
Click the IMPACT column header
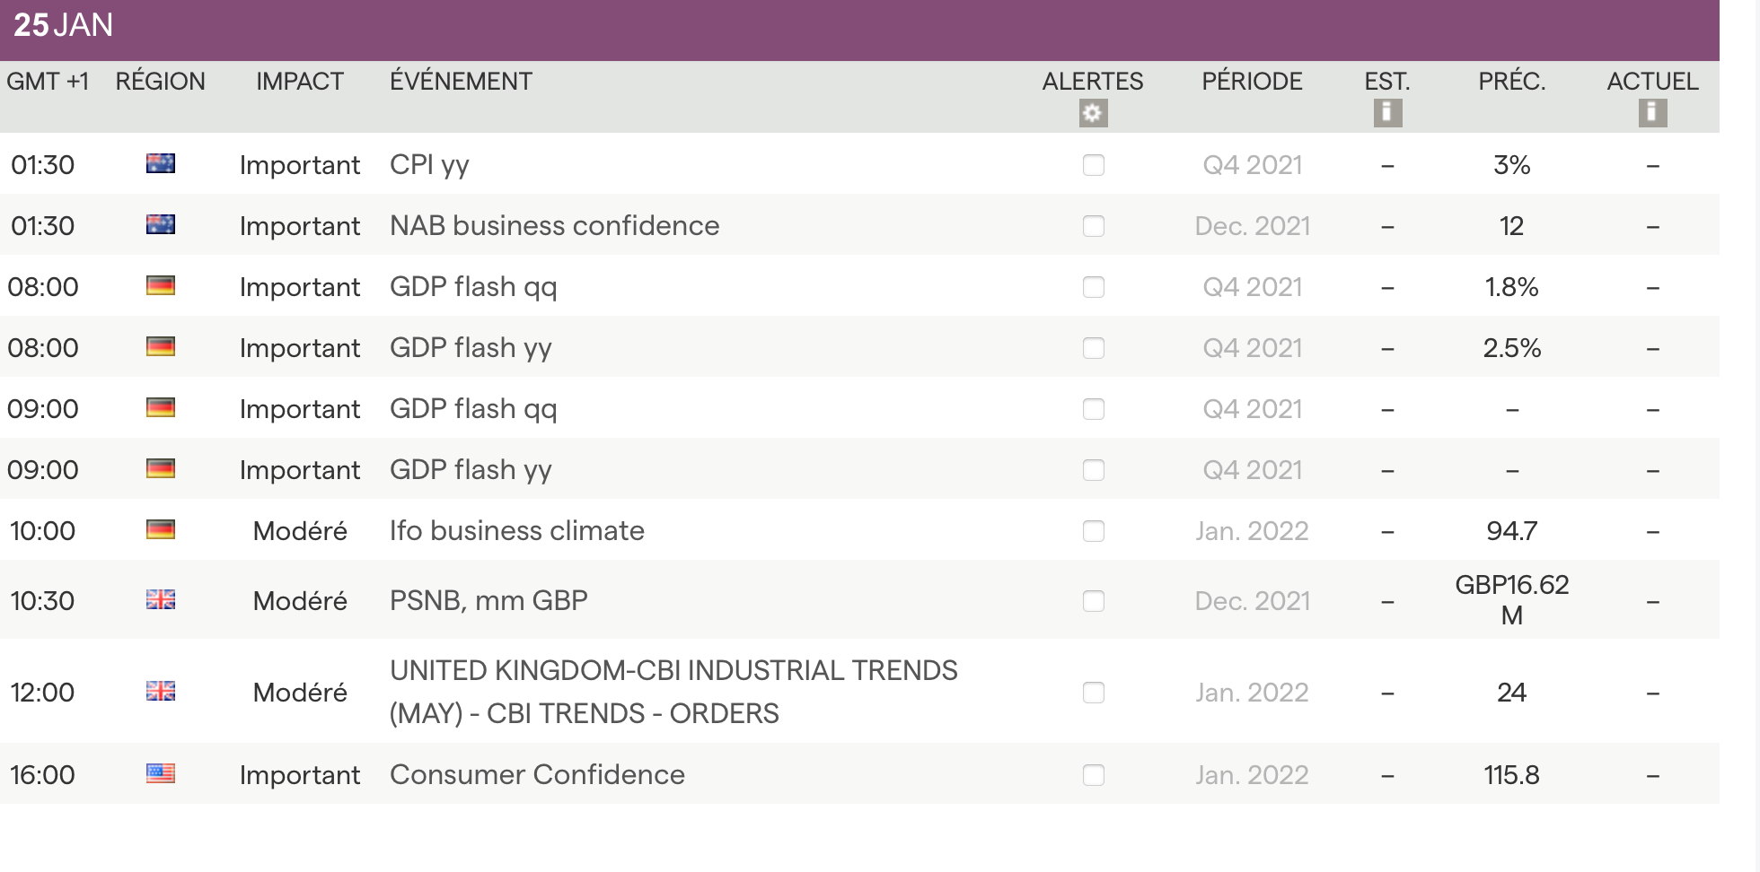[x=299, y=82]
